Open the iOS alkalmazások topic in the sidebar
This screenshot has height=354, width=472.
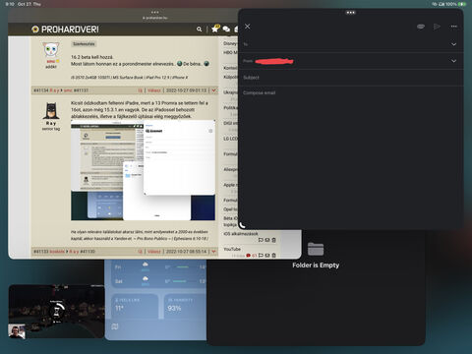click(241, 234)
